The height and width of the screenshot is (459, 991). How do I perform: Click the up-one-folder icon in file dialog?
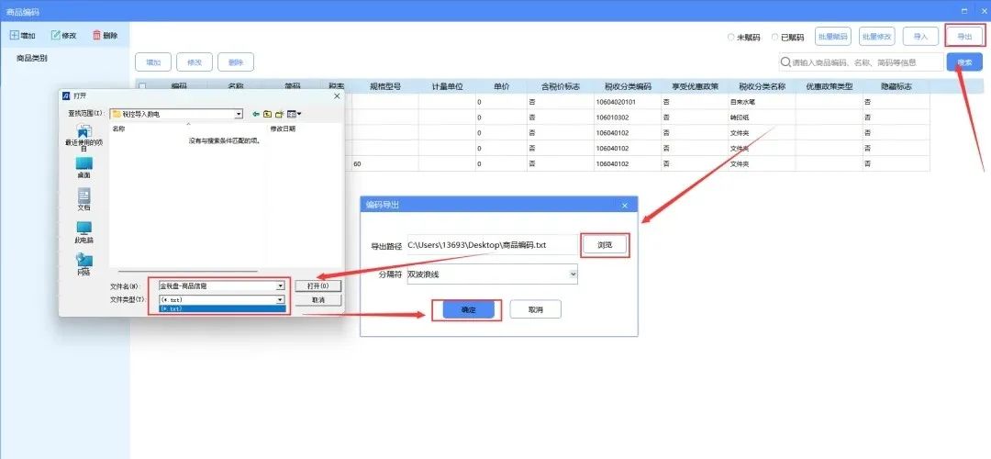pos(268,114)
